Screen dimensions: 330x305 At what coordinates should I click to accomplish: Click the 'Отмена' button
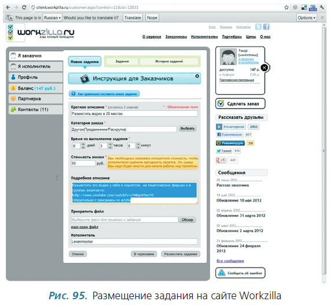point(78,254)
